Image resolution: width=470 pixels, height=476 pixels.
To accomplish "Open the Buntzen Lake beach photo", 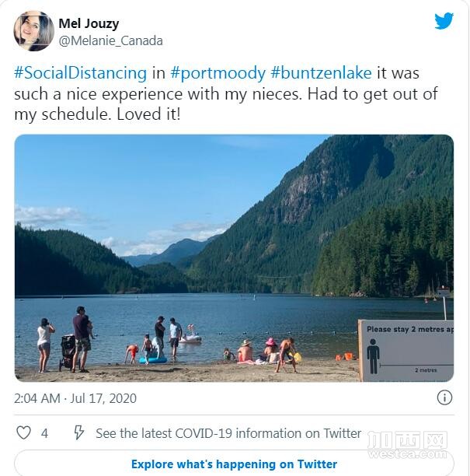I will point(234,258).
